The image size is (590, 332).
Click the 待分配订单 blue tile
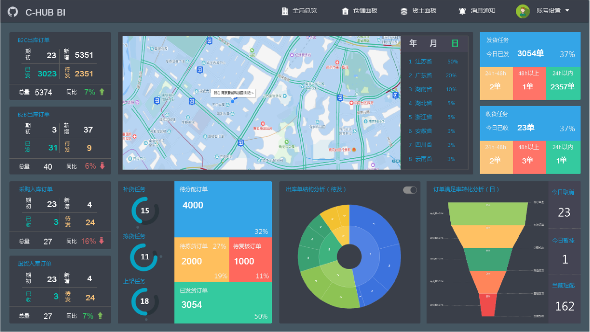223,209
